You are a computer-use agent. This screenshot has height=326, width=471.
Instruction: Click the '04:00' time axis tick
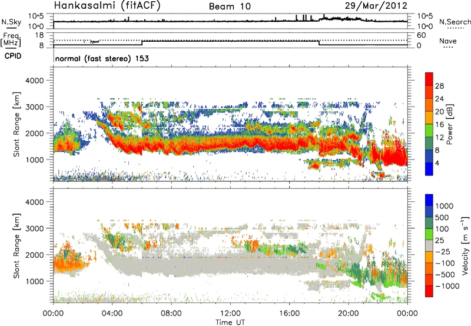click(112, 314)
